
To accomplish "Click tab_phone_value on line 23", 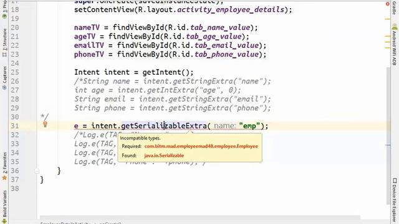I will coord(226,54).
